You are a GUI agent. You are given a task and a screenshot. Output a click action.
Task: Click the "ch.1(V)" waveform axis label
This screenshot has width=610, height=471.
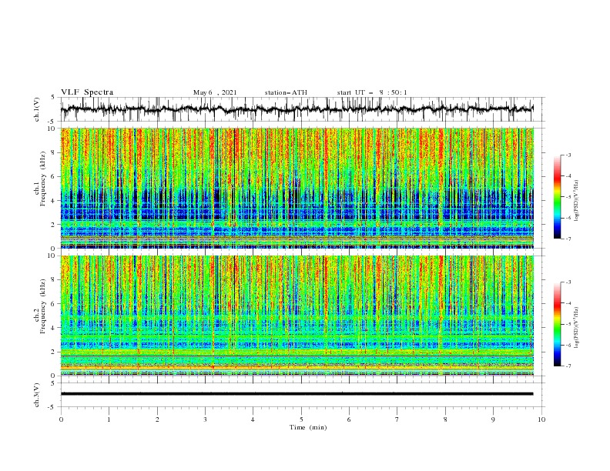click(x=37, y=109)
